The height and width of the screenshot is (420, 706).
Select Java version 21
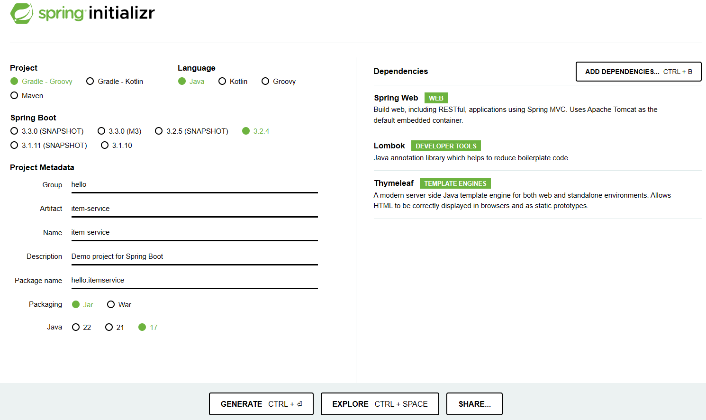pyautogui.click(x=115, y=328)
